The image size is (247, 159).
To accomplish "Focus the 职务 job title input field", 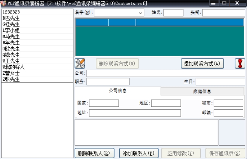I will tap(108, 82).
